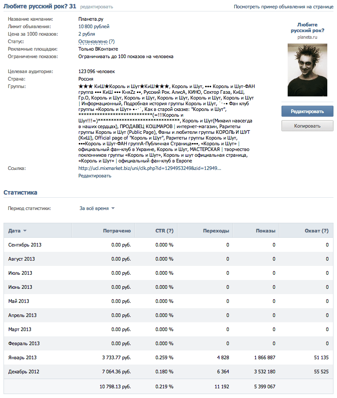The width and height of the screenshot is (337, 398).
Task: Click the '3 532 180' impressions value
Action: 265,372
